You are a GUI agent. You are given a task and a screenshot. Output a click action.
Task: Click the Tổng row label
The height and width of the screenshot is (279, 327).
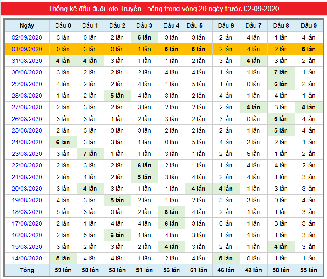click(x=27, y=270)
